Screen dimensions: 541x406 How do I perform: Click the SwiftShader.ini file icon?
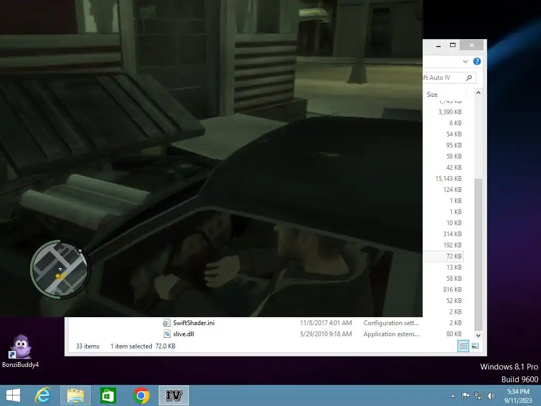pos(166,323)
